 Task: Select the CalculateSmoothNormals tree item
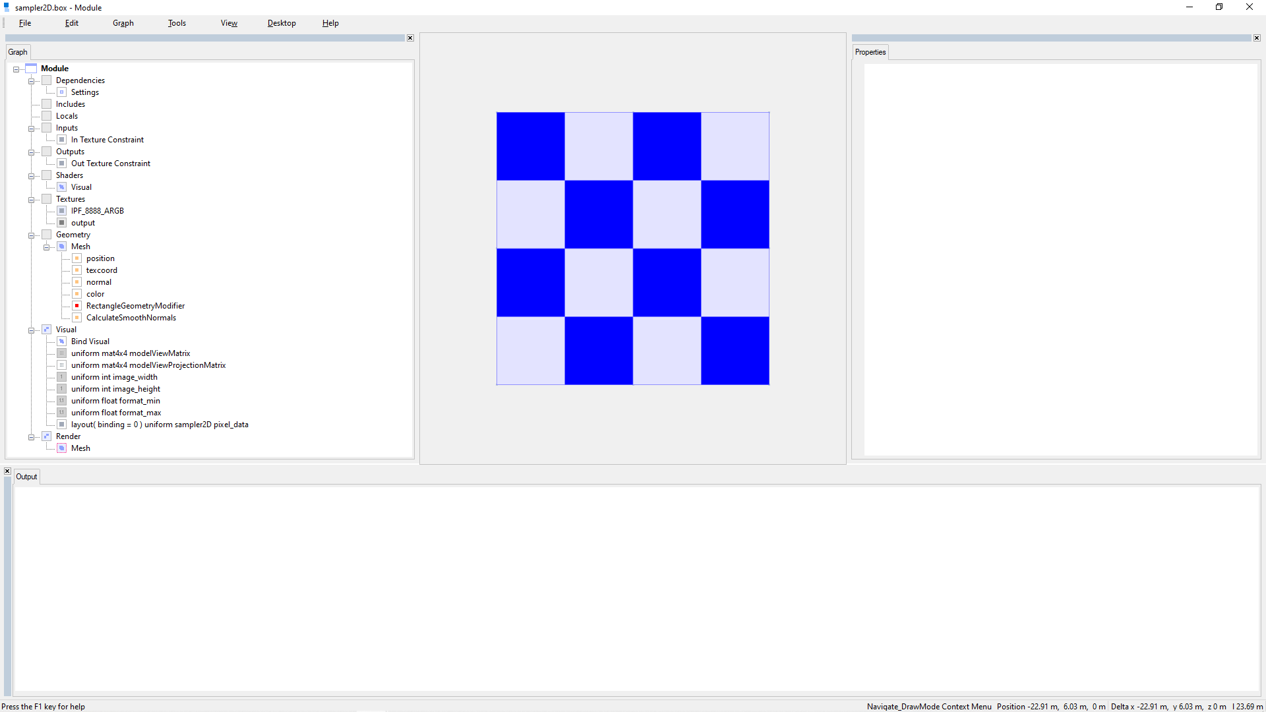[131, 317]
